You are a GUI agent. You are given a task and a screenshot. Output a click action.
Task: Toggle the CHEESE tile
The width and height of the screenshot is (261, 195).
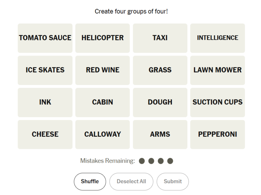(45, 134)
